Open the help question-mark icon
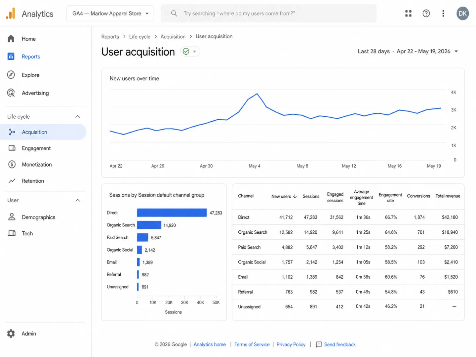Screen dimensions: 476x357 pos(426,14)
